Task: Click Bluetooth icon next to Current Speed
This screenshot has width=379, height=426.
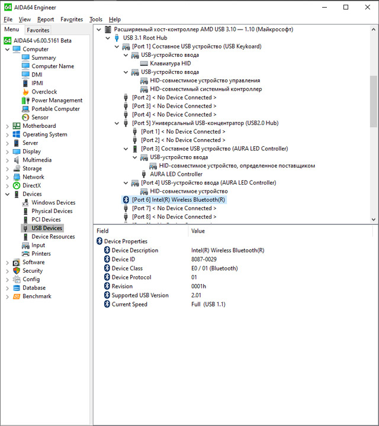Action: [107, 304]
